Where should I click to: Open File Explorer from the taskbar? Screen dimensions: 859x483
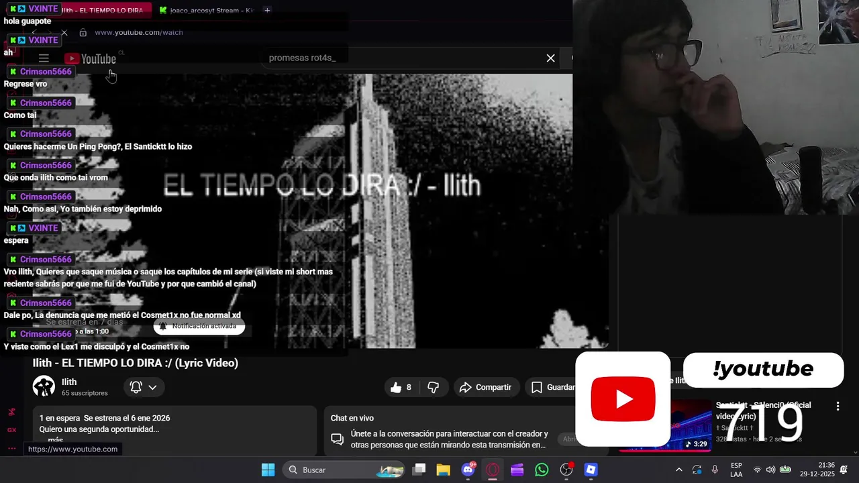coord(443,470)
